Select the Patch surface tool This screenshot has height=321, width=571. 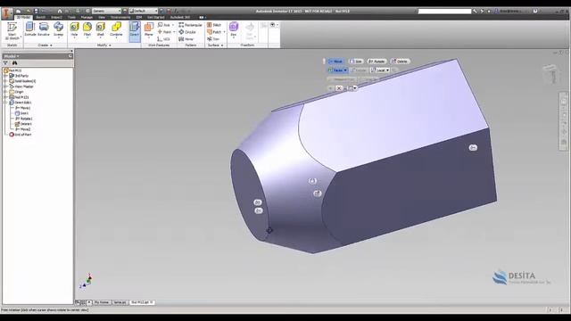point(214,32)
